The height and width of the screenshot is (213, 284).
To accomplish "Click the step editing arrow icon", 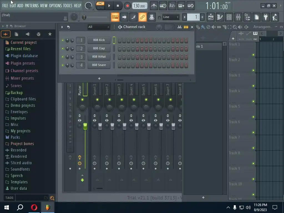I will click(x=124, y=17).
